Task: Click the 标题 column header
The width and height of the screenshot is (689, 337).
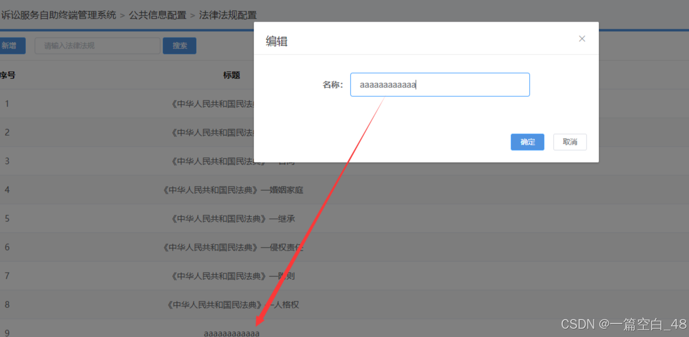Action: pos(231,75)
